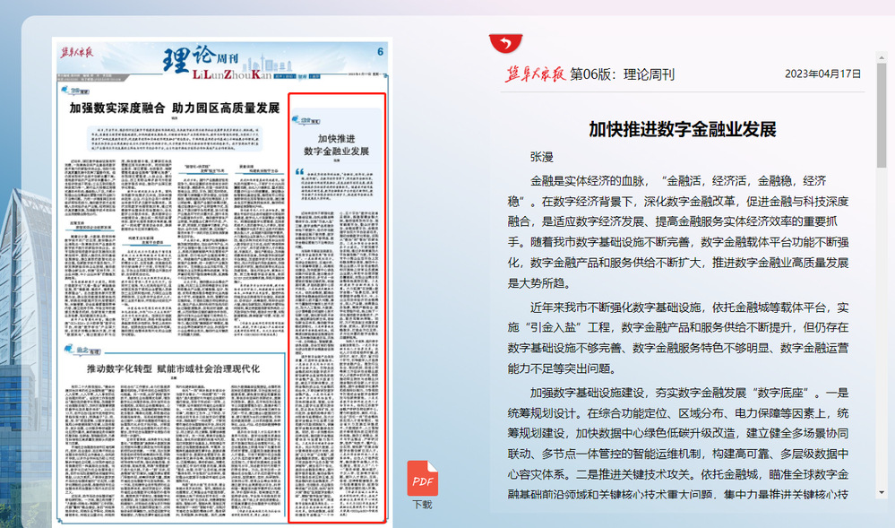Click the date 2023年04月17日

pyautogui.click(x=822, y=74)
